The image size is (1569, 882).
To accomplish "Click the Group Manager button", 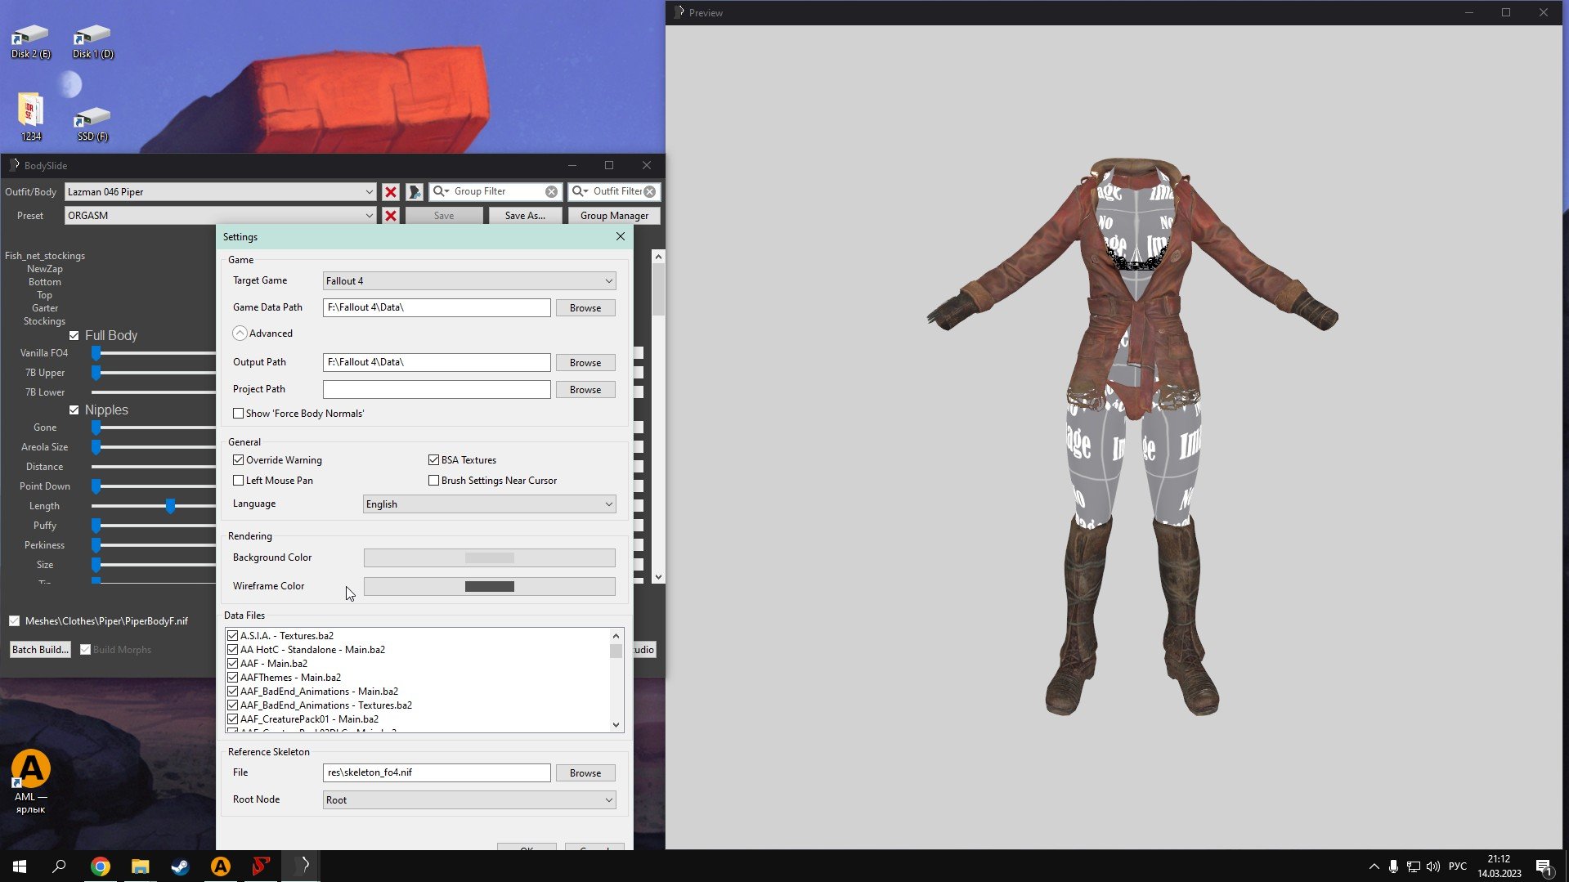I will pos(614,216).
